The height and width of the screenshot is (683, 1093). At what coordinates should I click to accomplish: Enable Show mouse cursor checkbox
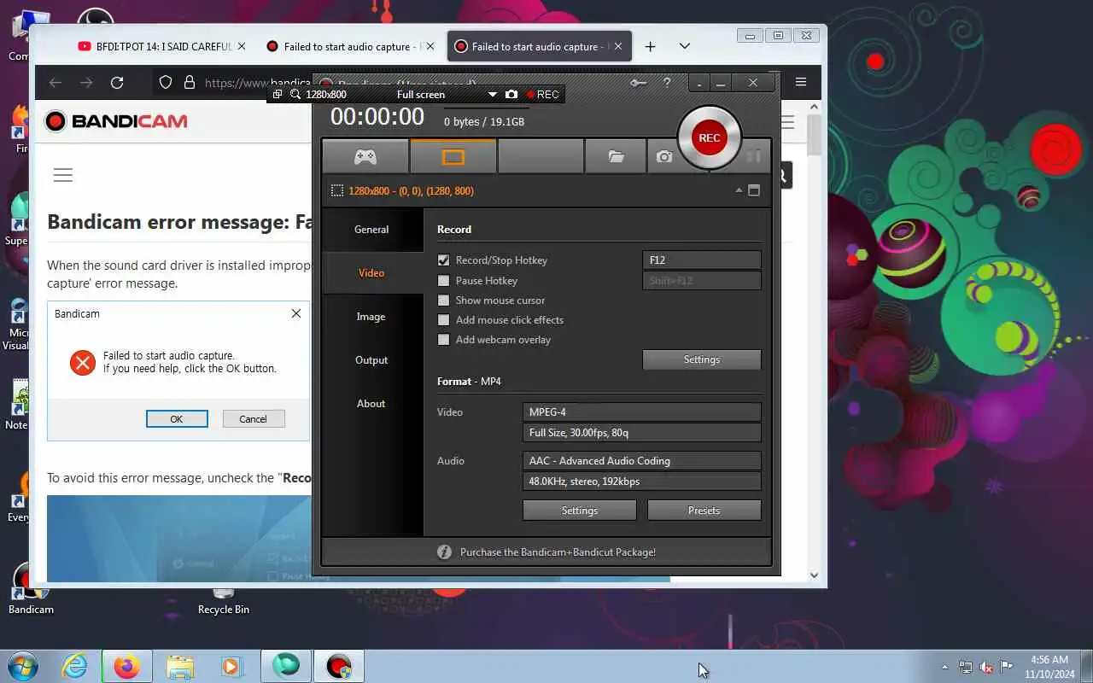point(443,301)
